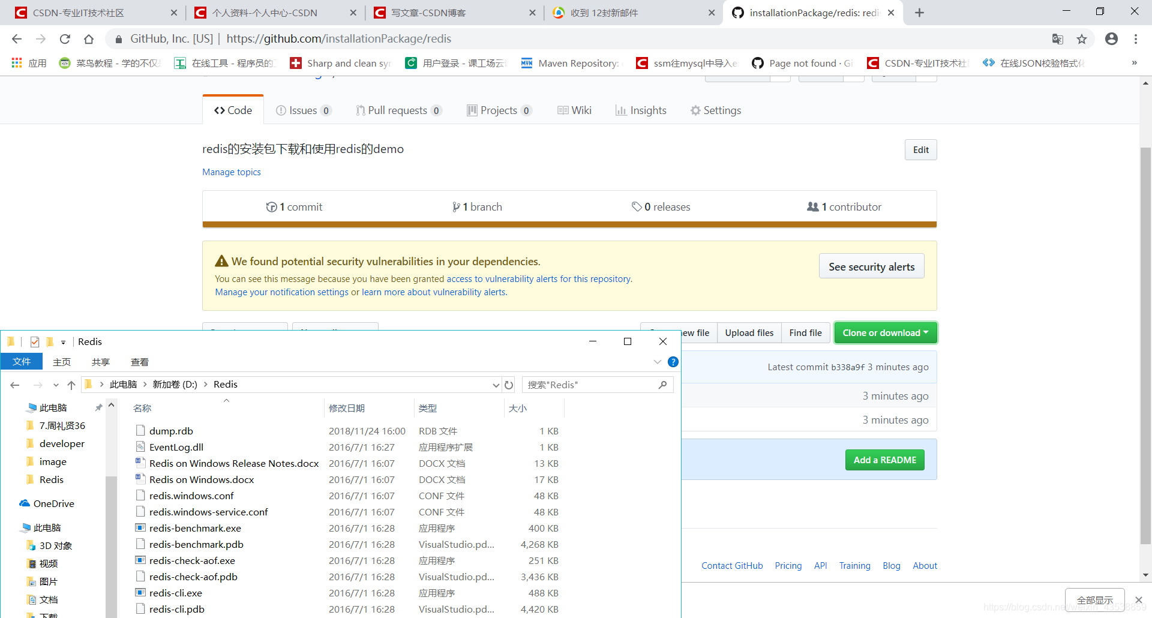Viewport: 1152px width, 618px height.
Task: Select the dump.rdb file
Action: pos(171,431)
